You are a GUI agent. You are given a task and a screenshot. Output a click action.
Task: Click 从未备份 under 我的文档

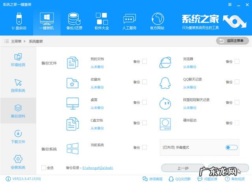point(97,67)
